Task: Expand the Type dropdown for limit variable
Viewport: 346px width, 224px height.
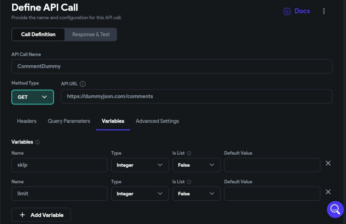Action: click(140, 194)
